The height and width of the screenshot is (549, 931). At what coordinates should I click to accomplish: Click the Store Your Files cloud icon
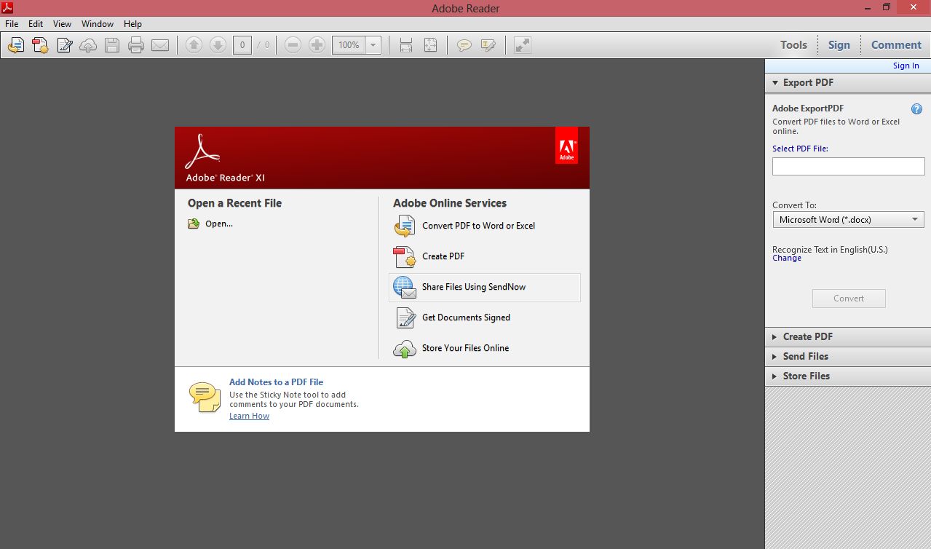coord(405,349)
